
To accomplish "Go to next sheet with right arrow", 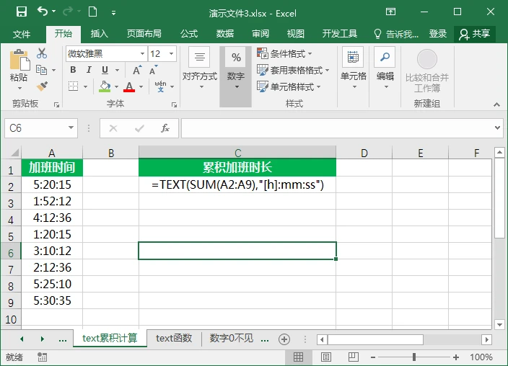I will [x=42, y=339].
